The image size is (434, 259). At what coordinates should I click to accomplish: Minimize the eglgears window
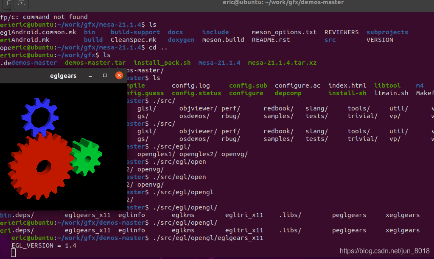pyautogui.click(x=90, y=75)
